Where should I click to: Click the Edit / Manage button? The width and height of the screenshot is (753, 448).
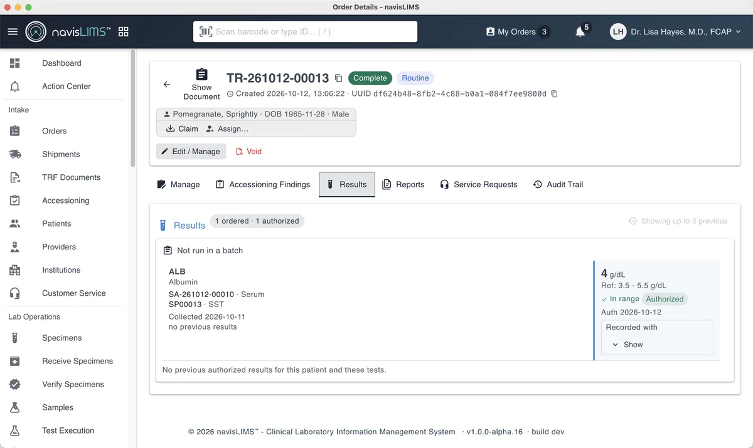(x=191, y=151)
